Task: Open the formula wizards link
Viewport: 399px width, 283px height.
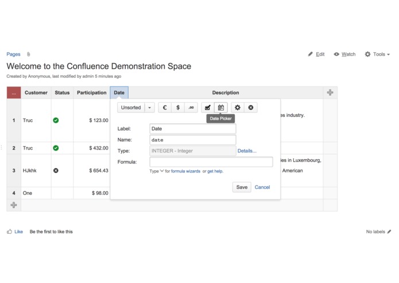Action: coord(185,171)
